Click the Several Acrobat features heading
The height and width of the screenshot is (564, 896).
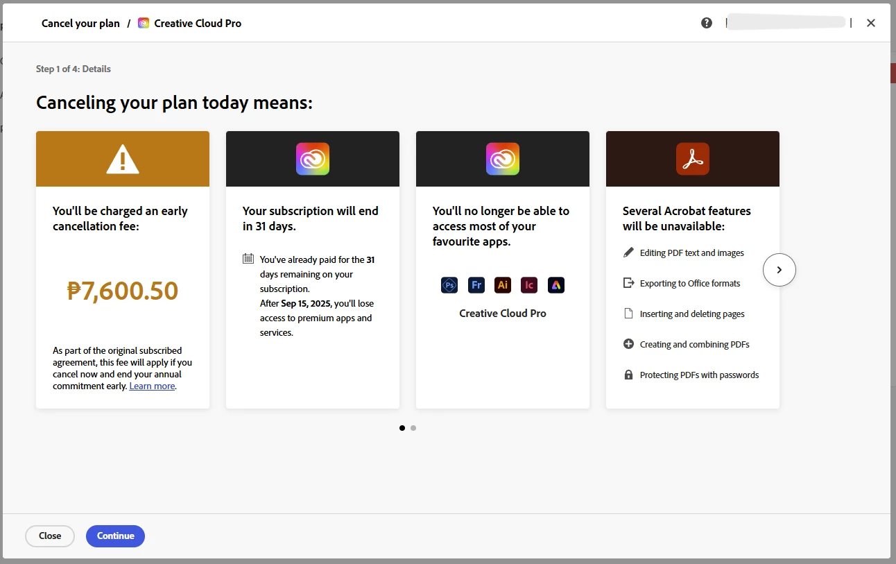point(687,219)
